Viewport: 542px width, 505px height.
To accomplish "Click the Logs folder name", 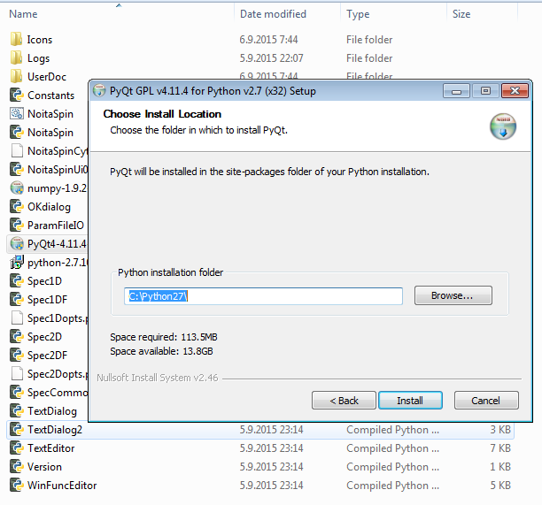I will [39, 58].
